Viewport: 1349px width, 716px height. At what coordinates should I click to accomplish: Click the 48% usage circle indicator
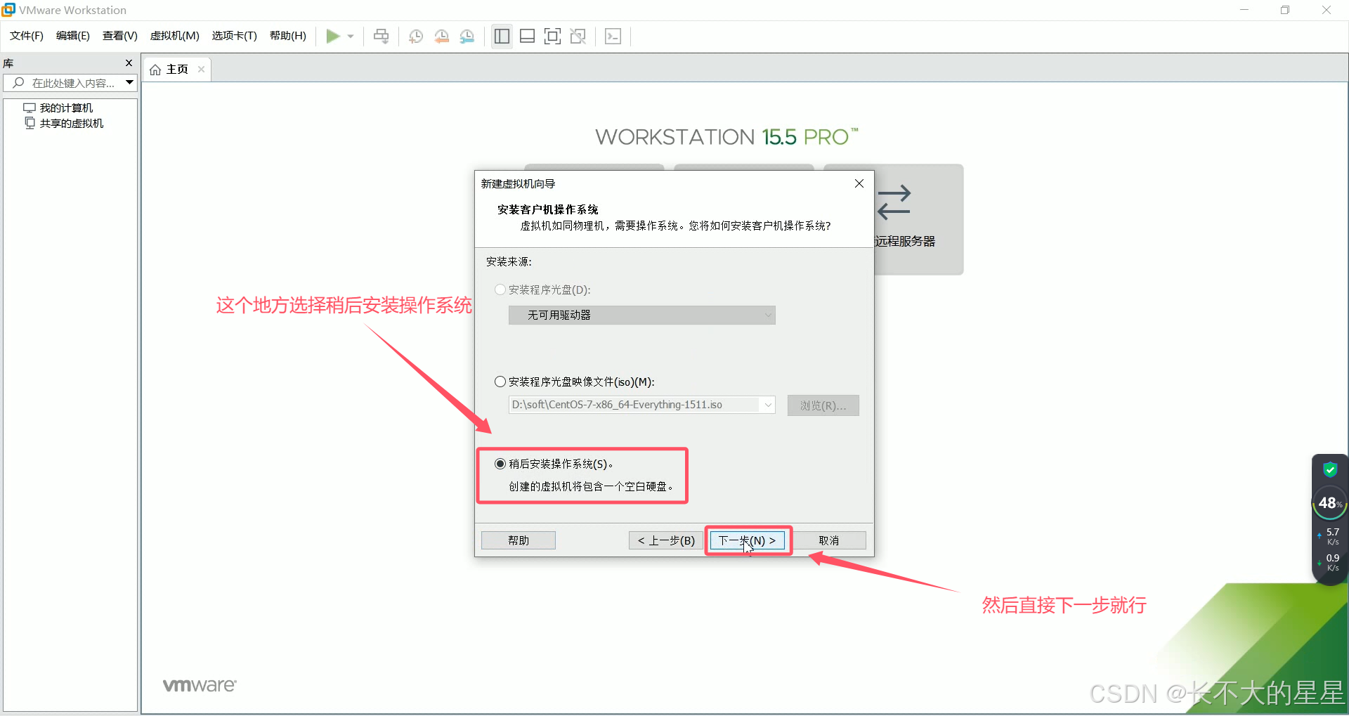[x=1329, y=503]
